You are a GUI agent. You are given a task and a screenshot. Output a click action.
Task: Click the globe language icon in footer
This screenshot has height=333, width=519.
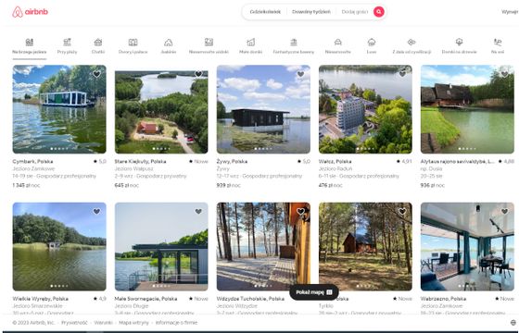point(513,323)
